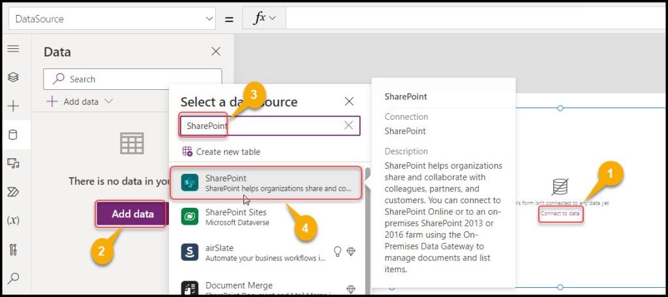Select the SharePoint row in results
668x297 pixels.
(x=266, y=183)
